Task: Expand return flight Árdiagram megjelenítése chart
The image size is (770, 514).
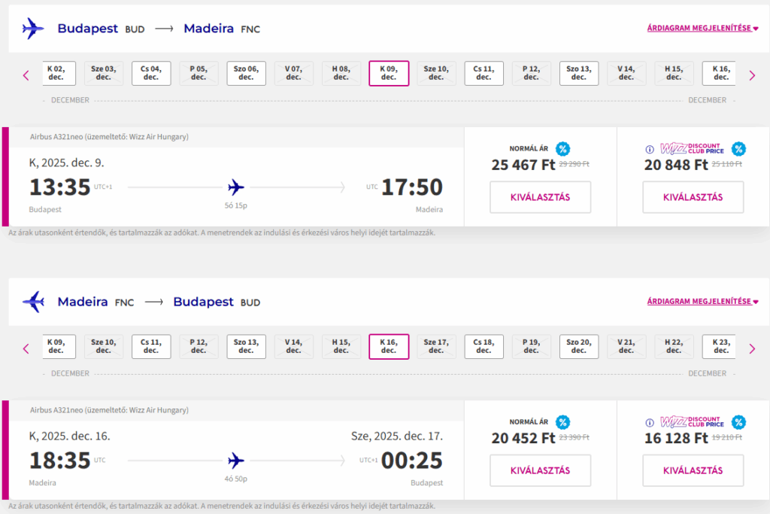Action: pos(702,302)
